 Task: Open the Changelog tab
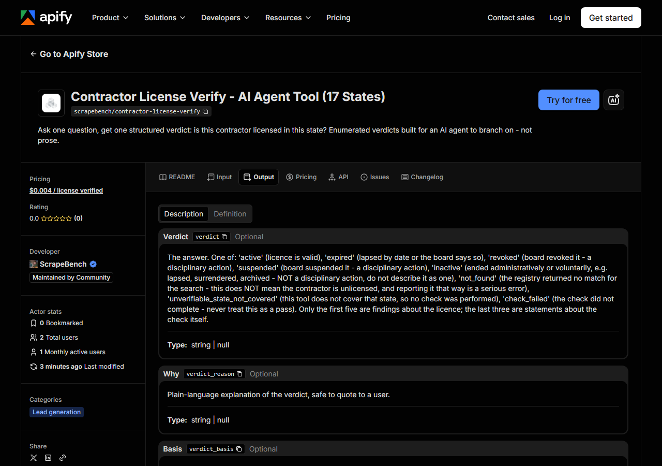[x=422, y=177]
